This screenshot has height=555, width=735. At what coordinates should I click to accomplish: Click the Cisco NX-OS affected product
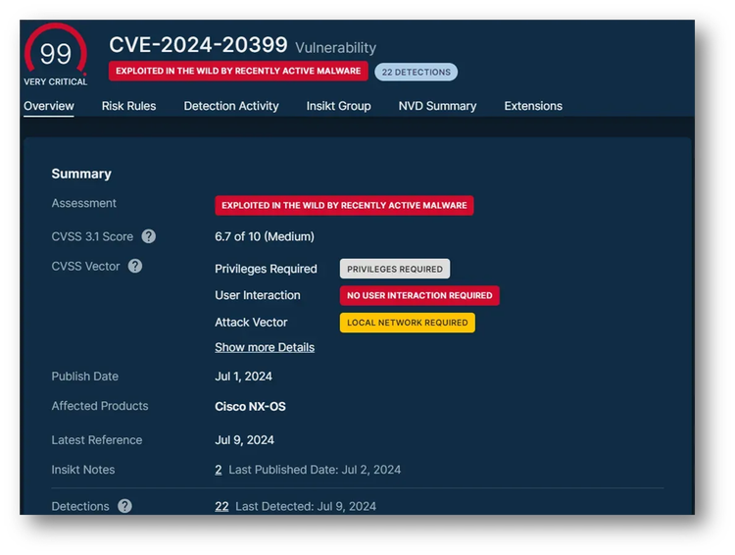click(x=250, y=406)
